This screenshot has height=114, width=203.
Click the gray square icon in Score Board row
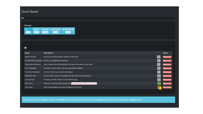[159, 80]
